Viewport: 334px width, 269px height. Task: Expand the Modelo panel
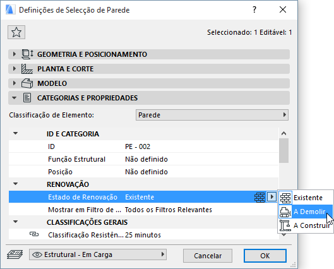tap(15, 83)
